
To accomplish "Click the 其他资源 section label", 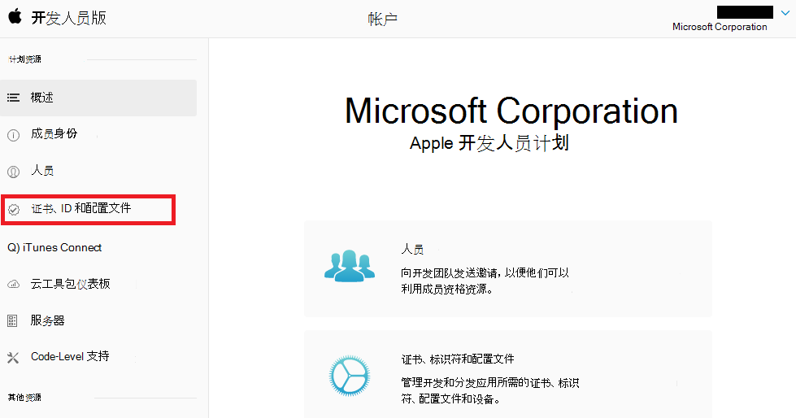I will pos(24,398).
